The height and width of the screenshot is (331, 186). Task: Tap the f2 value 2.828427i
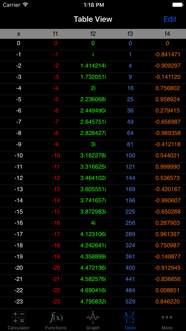[x=93, y=133]
